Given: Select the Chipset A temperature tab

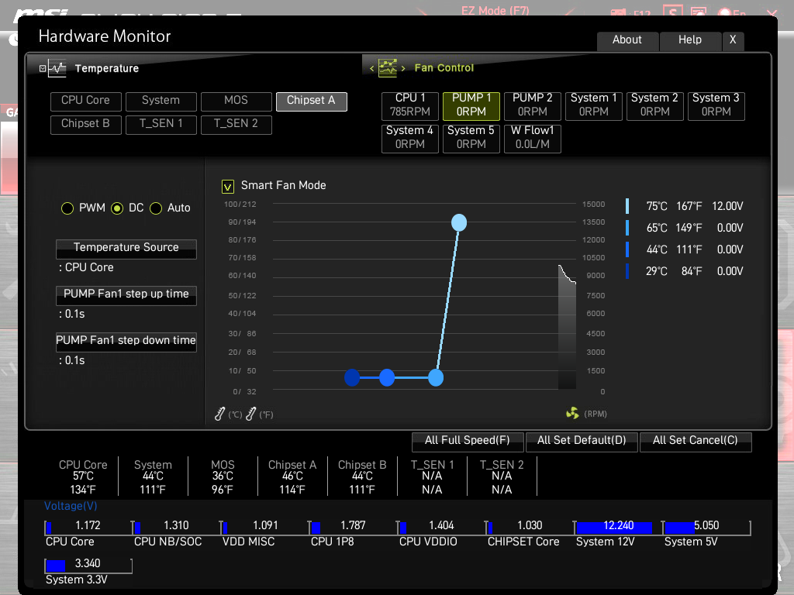Looking at the screenshot, I should tap(312, 101).
